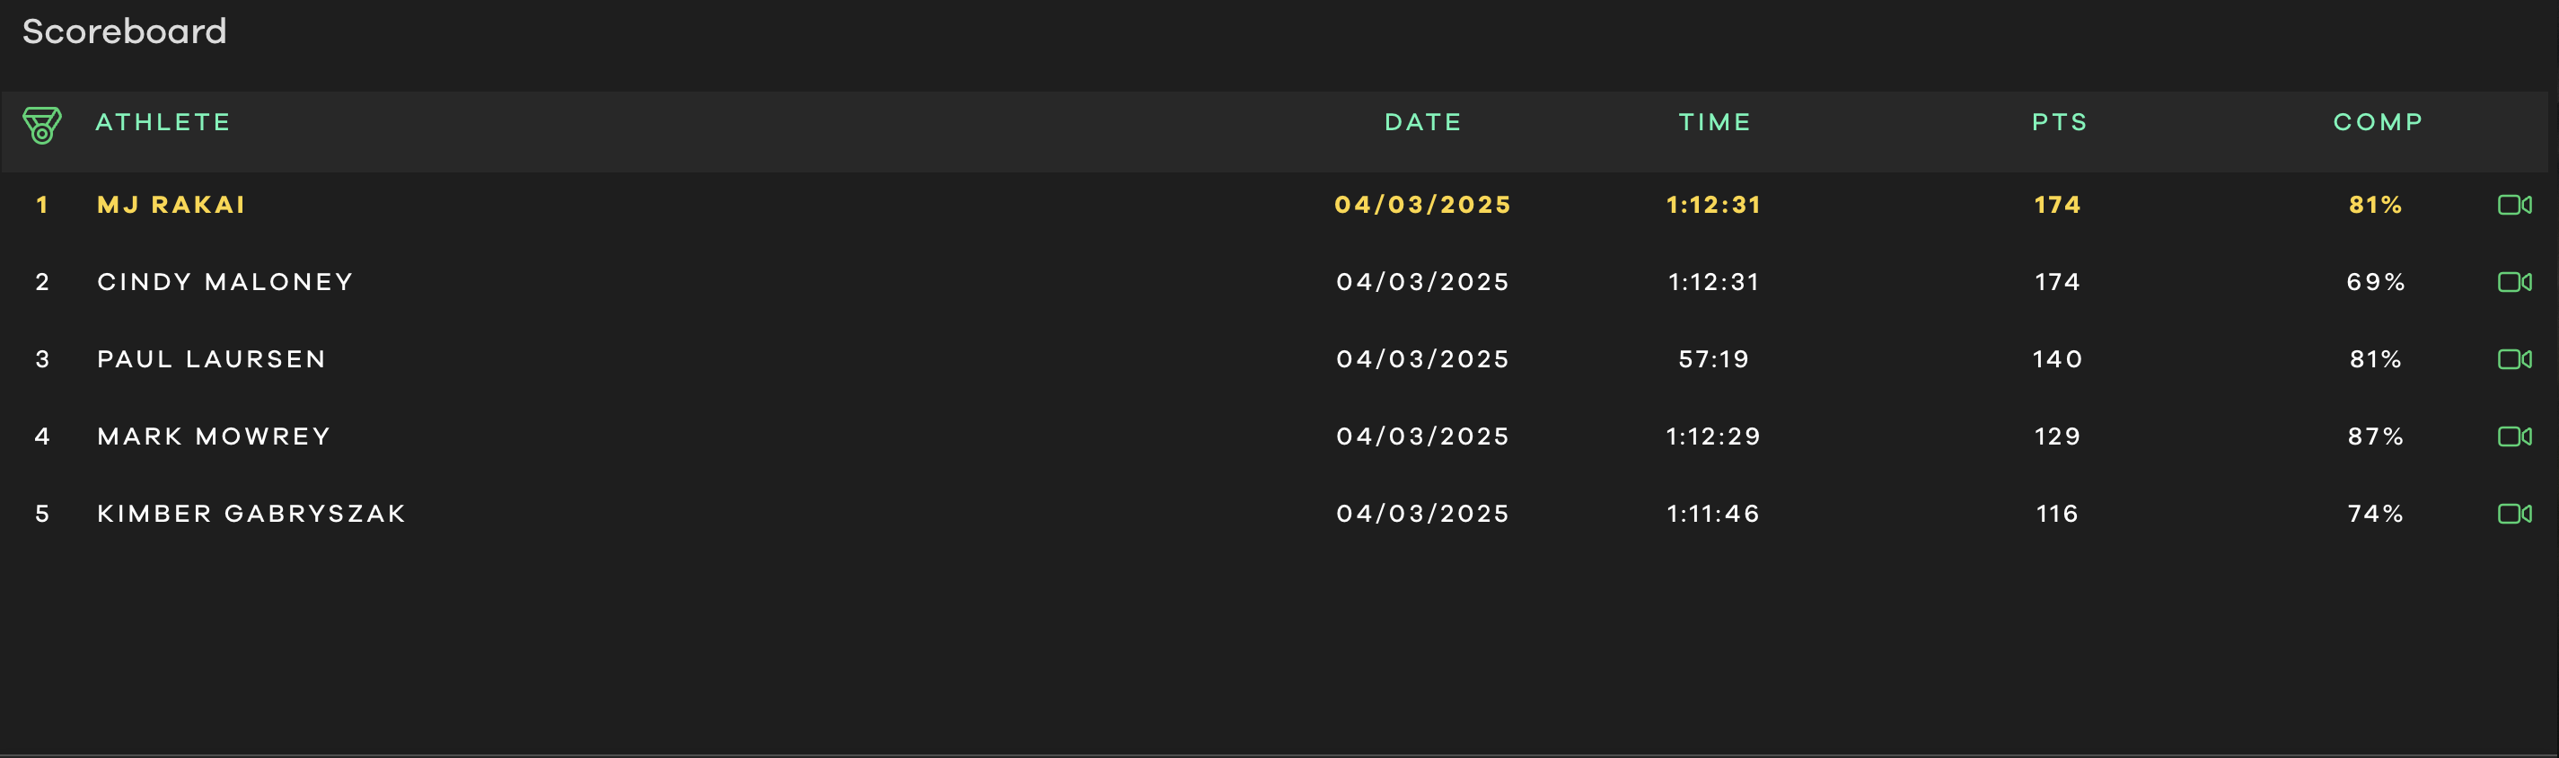
Task: Sort by the TIME column header
Action: click(1715, 122)
